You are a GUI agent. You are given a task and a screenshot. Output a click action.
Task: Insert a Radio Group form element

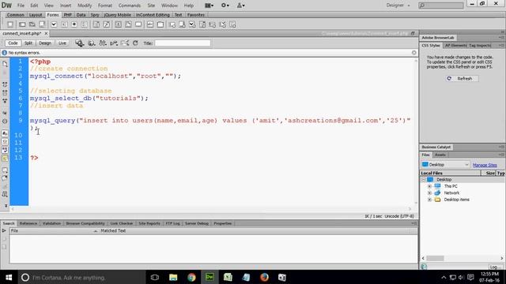[85, 24]
